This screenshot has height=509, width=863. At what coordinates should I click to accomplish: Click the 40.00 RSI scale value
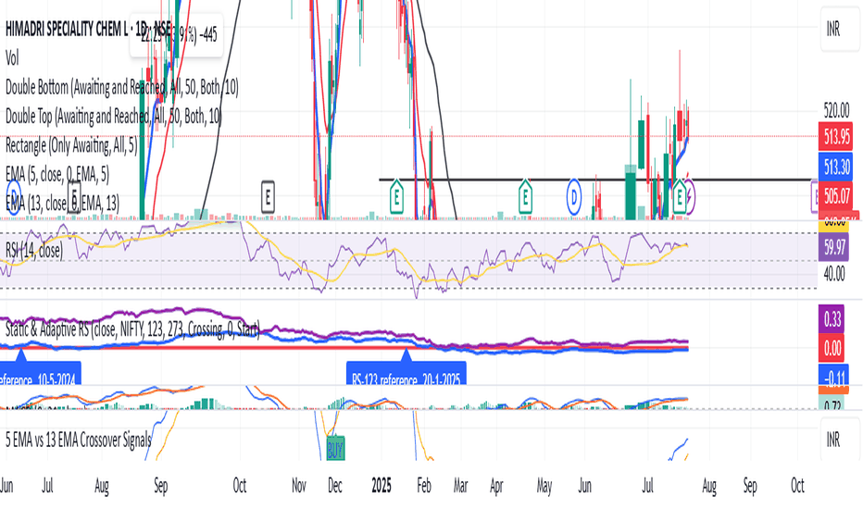[833, 274]
